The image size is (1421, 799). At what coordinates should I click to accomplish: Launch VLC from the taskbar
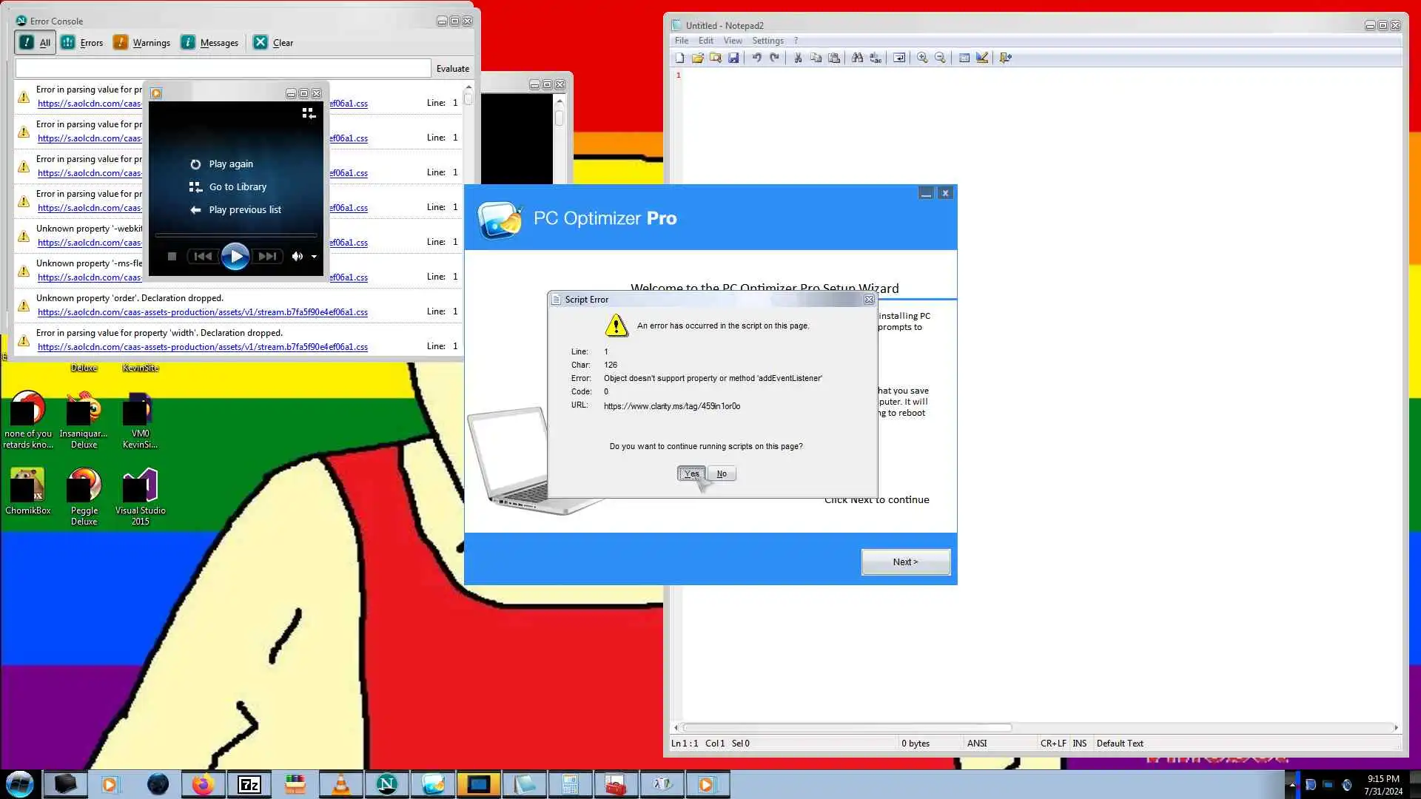340,784
